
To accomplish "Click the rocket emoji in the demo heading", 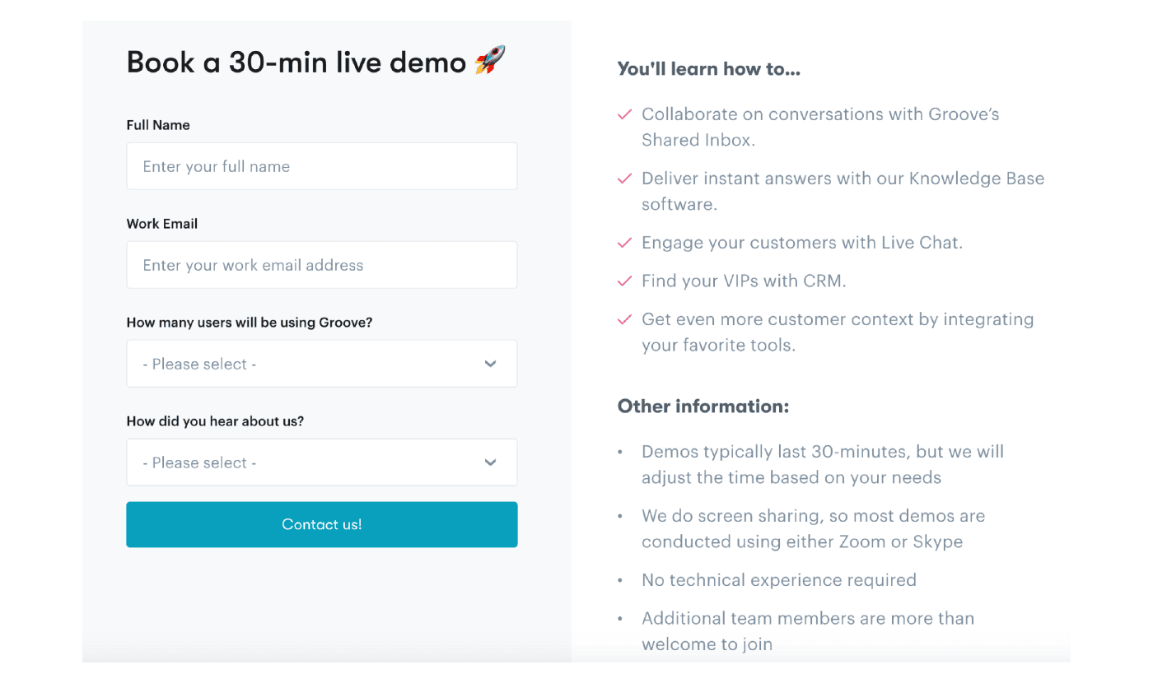I will [x=491, y=59].
